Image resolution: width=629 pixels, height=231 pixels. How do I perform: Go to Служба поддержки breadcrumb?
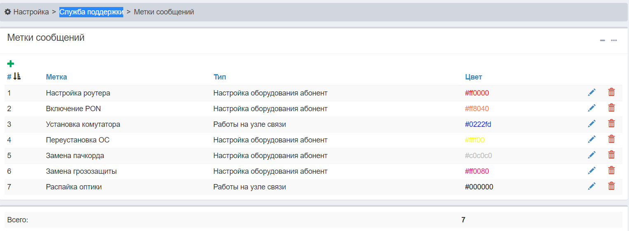(x=91, y=12)
